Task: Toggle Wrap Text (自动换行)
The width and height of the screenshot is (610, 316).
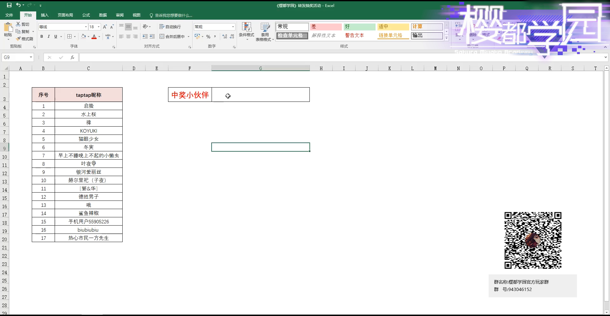Action: (x=170, y=27)
